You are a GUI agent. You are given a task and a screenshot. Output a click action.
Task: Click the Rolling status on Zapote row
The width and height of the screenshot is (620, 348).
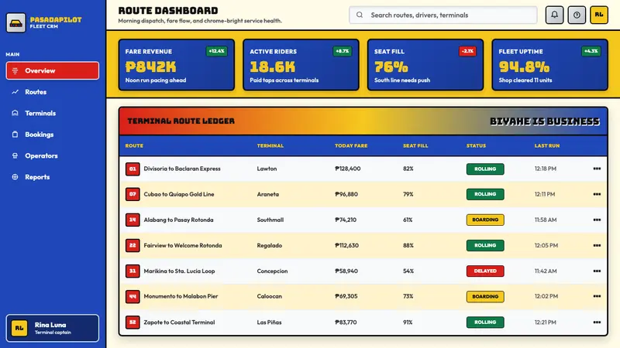click(x=485, y=322)
